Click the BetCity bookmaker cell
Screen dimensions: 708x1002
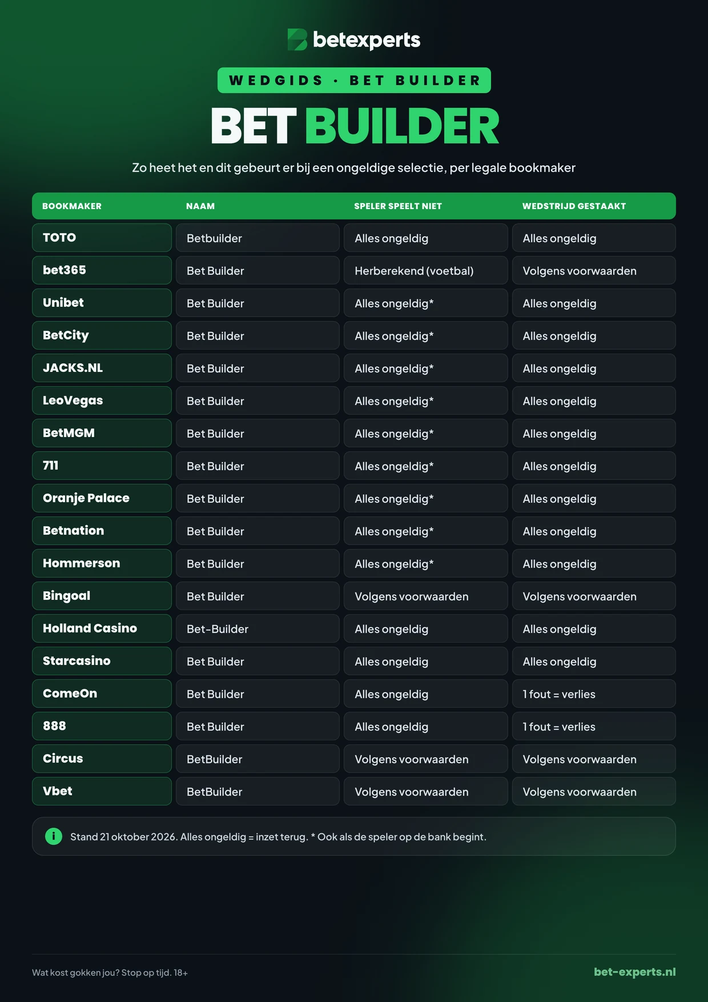point(102,335)
